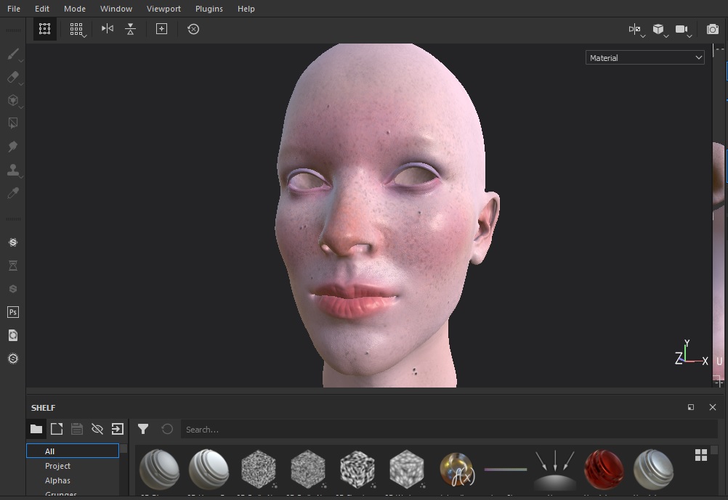Click the shelf Search field
This screenshot has width=728, height=500.
449,430
